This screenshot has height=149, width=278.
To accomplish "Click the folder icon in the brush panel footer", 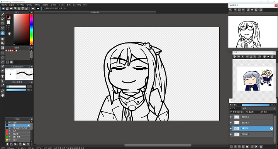I will pyautogui.click(x=24, y=144).
